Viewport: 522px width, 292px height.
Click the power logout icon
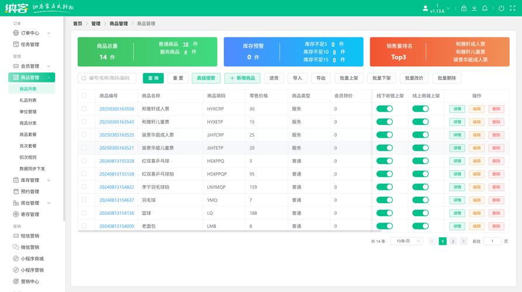click(502, 8)
